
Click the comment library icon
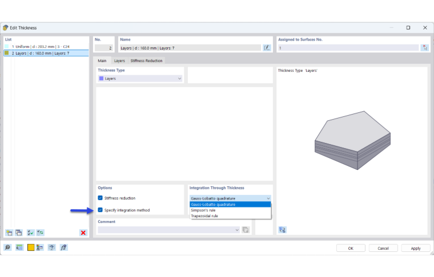tap(246, 230)
